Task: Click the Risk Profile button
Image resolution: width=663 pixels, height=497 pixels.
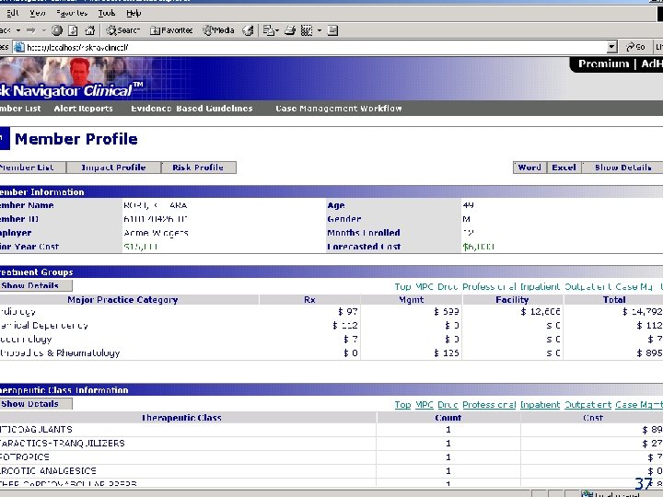Action: 198,168
